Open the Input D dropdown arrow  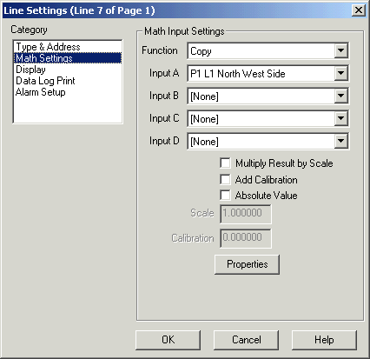pyautogui.click(x=341, y=141)
